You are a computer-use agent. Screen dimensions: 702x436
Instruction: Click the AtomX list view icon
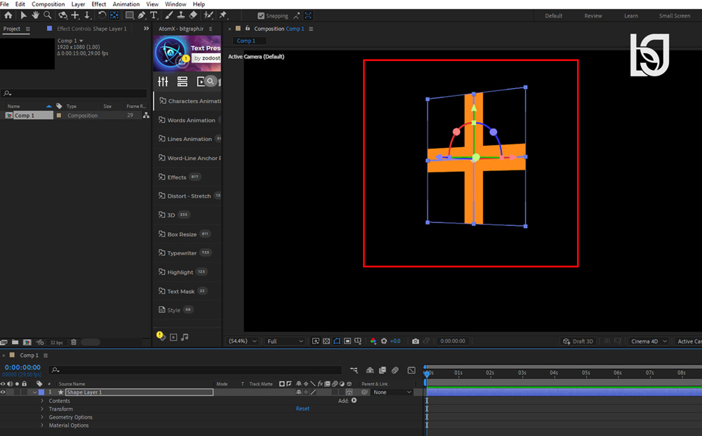[x=183, y=81]
